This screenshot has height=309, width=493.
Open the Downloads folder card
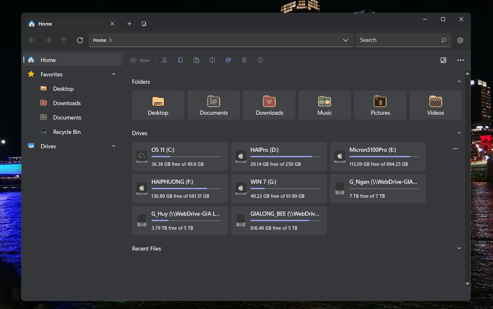pyautogui.click(x=269, y=105)
